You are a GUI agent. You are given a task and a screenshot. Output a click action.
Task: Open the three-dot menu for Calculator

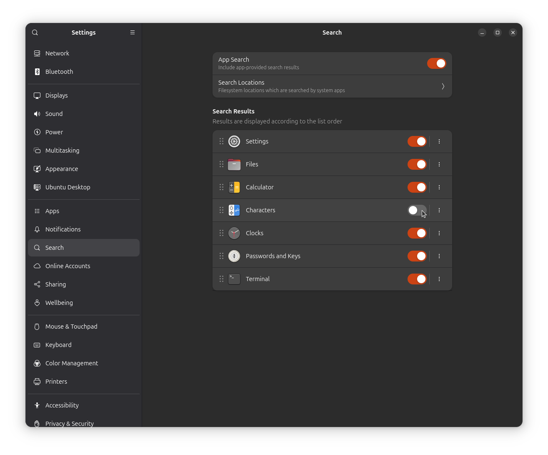(439, 187)
